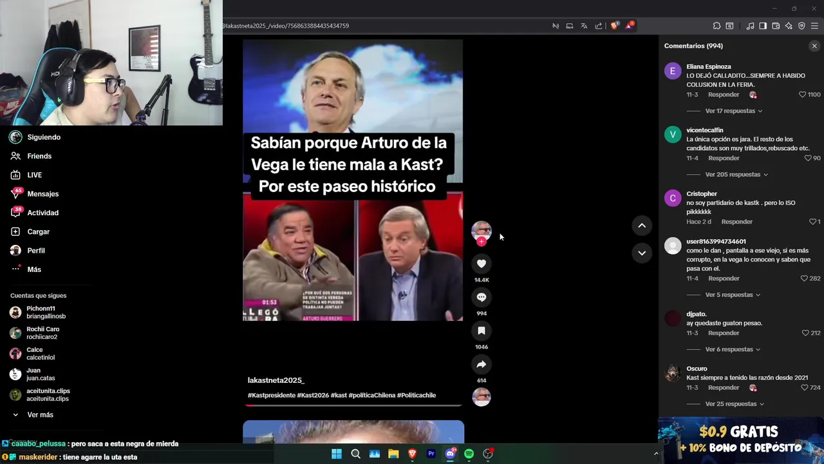Open aceitunita.clips account
824x464 pixels.
(x=40, y=395)
